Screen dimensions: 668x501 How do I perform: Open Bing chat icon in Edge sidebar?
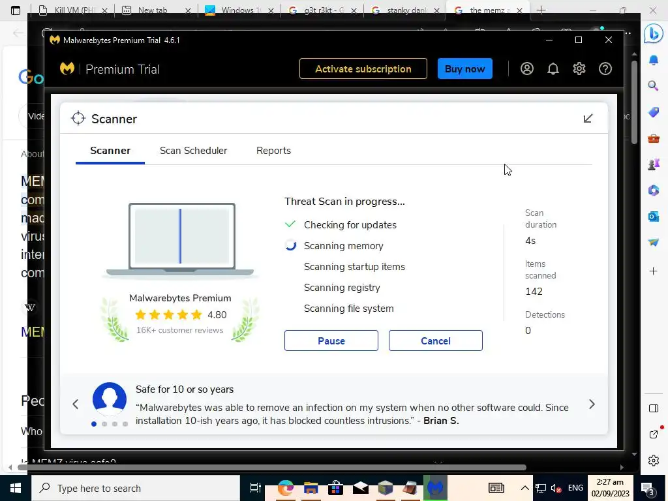(653, 34)
